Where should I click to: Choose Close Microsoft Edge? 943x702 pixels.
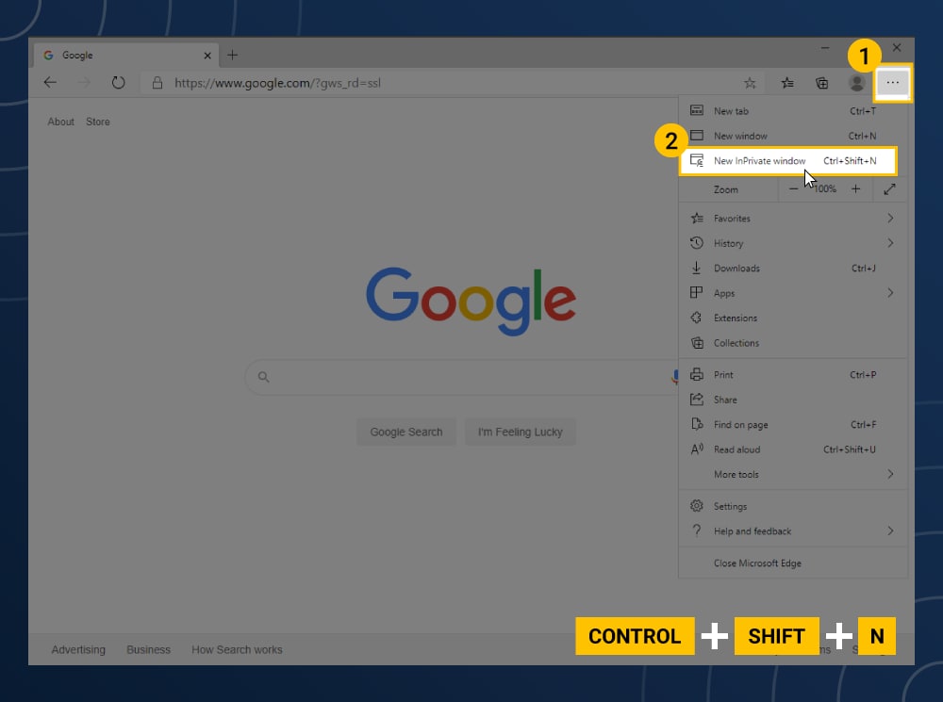click(x=793, y=563)
